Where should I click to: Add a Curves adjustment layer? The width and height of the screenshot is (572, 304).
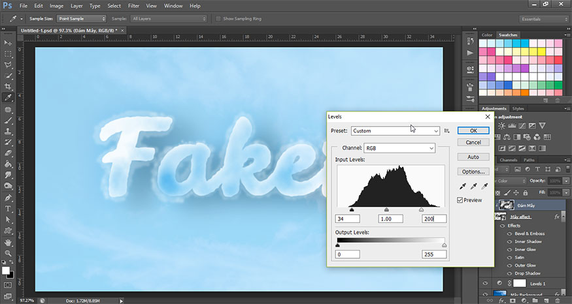click(522, 126)
